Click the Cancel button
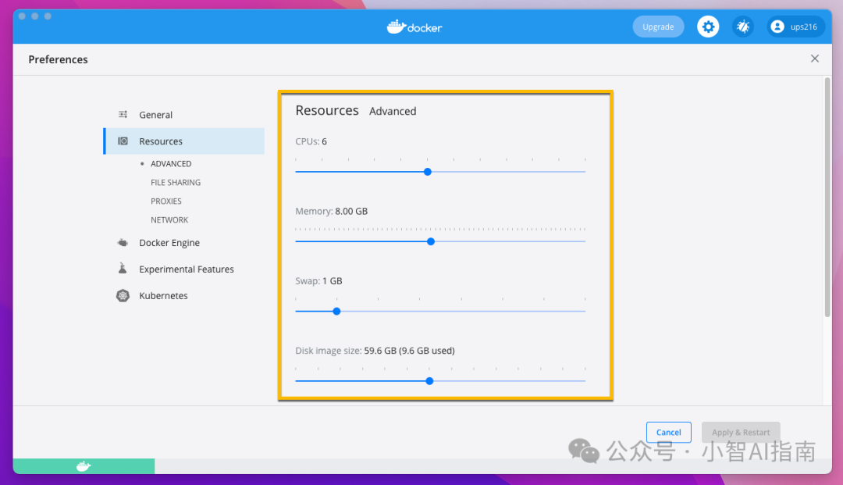The width and height of the screenshot is (843, 485). click(x=668, y=433)
